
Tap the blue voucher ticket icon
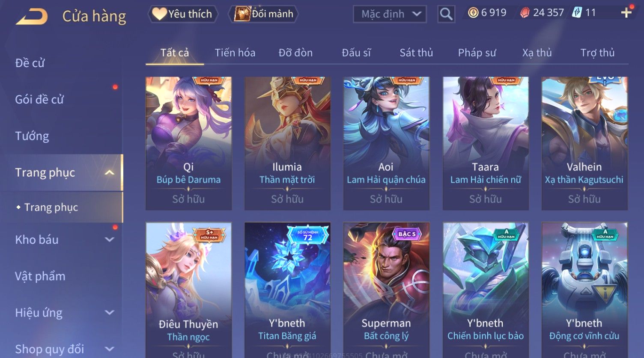tap(577, 13)
